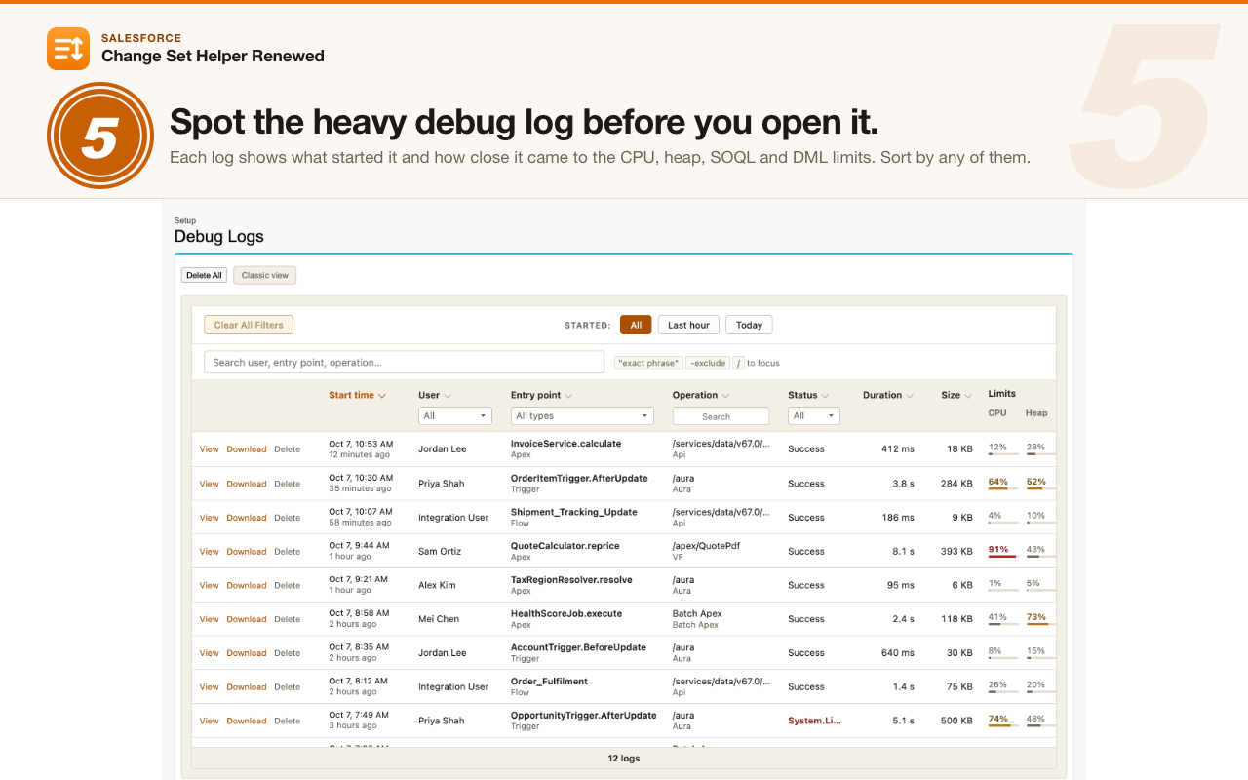Viewport: 1248px width, 780px height.
Task: Click the Batch Apex operation for HealthScoreJob
Action: 697,614
